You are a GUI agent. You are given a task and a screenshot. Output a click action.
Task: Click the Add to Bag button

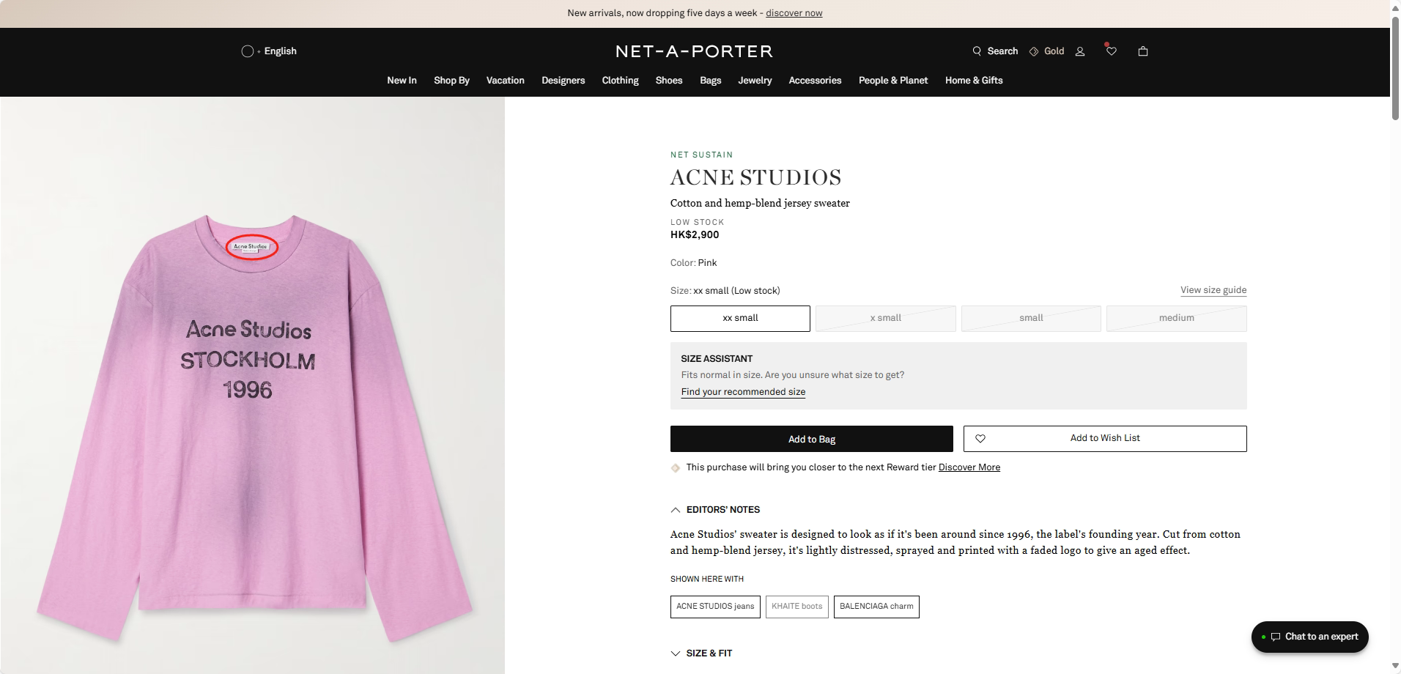[x=811, y=439]
